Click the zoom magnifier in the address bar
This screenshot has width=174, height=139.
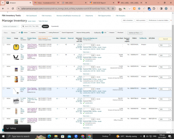pyautogui.click(x=108, y=9)
